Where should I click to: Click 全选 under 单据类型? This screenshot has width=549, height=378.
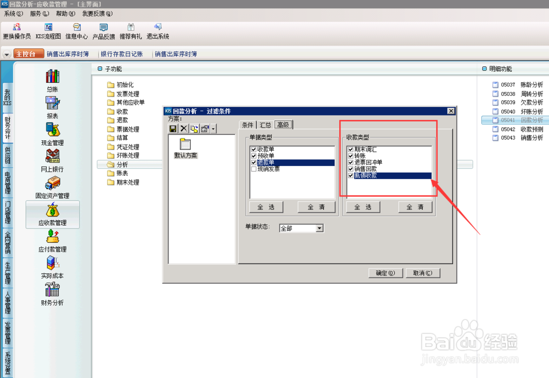coord(266,207)
